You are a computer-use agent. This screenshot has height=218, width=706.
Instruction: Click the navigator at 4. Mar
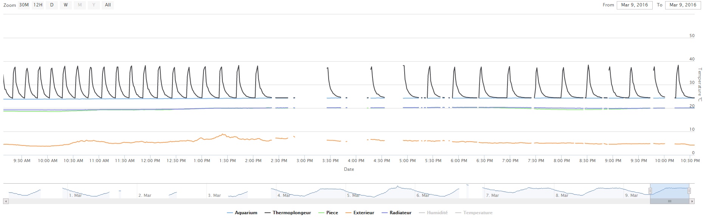pyautogui.click(x=284, y=195)
